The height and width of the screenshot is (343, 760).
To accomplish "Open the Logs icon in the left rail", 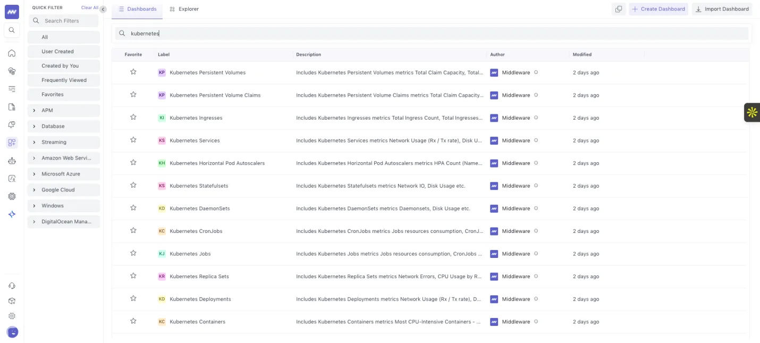I will [x=12, y=89].
